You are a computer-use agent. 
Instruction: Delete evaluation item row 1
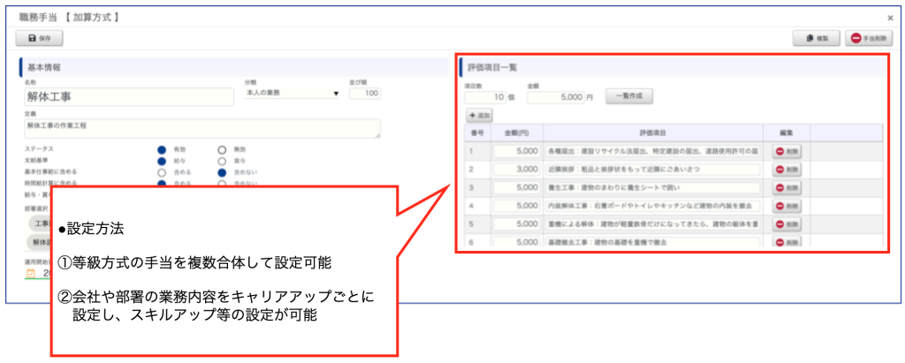(787, 151)
